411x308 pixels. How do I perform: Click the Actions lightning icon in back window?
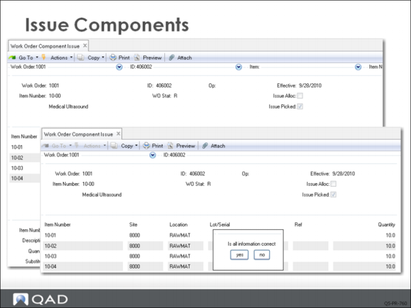[x=44, y=57]
